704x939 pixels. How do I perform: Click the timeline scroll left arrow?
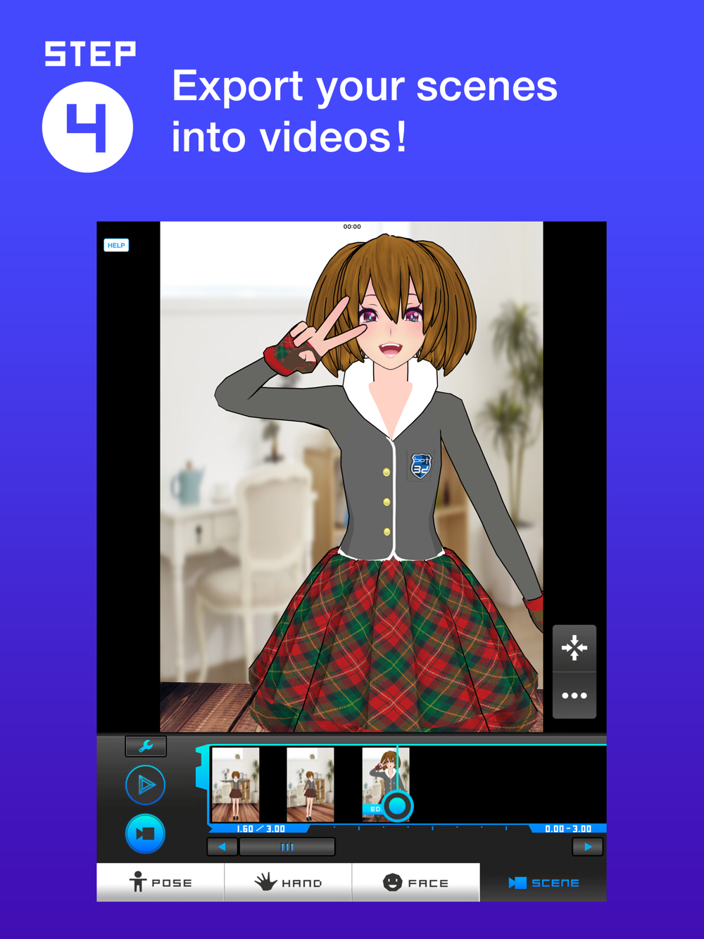pos(222,847)
